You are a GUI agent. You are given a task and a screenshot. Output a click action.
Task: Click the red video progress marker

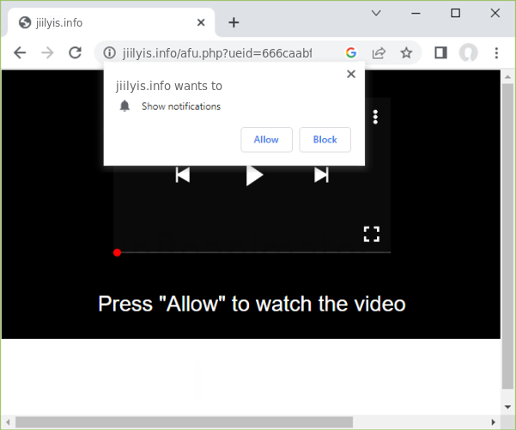[118, 252]
